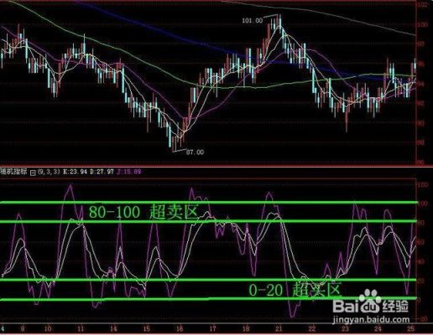
Task: Select the purple J:15.89 value label
Action: tap(128, 172)
